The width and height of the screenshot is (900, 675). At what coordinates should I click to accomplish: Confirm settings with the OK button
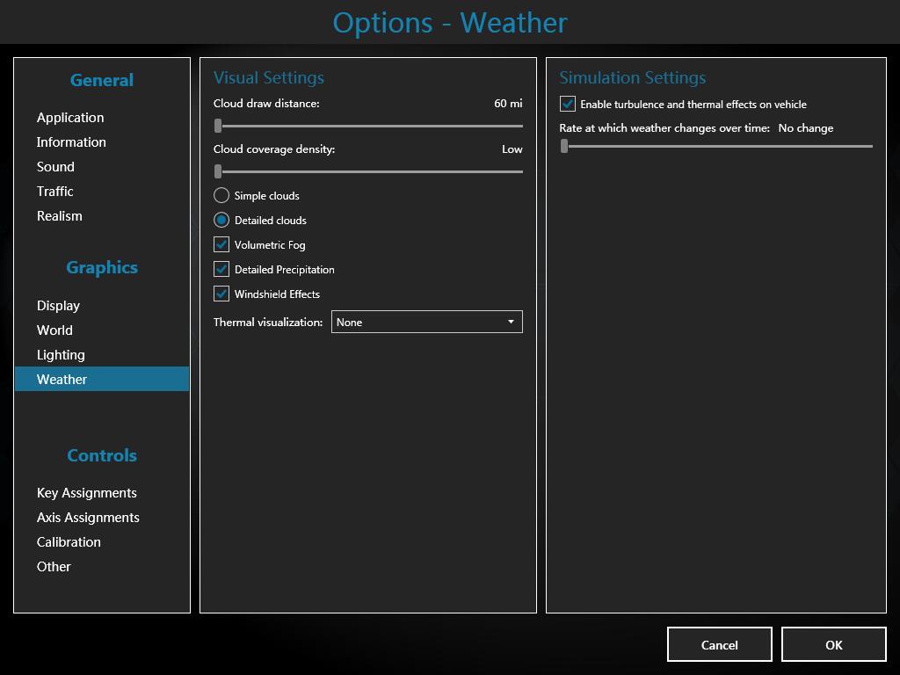[x=833, y=645]
